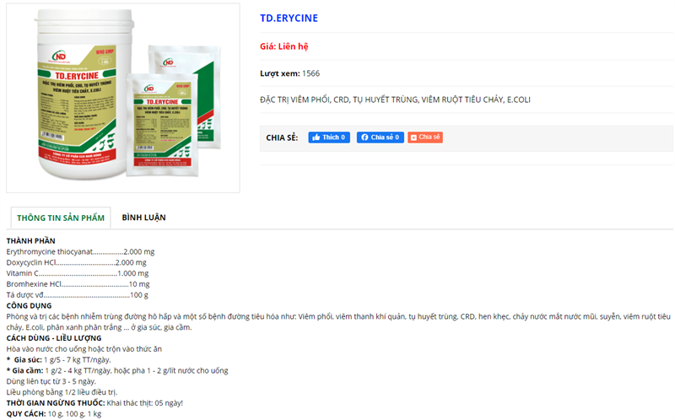Click the ND logo on the jar label

coord(59,56)
